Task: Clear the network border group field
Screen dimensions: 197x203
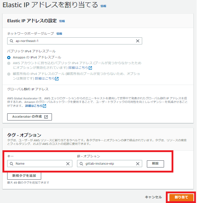Action: 138,41
